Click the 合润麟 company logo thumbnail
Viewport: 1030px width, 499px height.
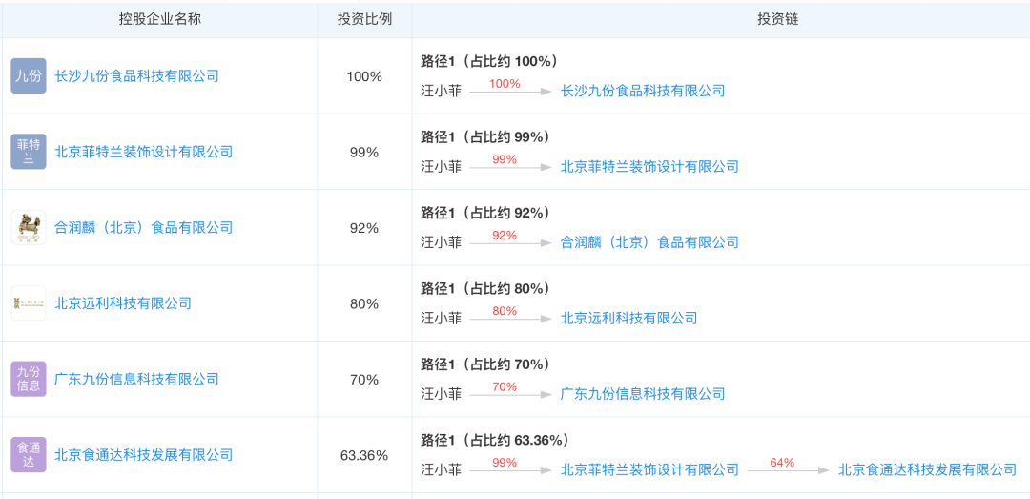[x=29, y=227]
